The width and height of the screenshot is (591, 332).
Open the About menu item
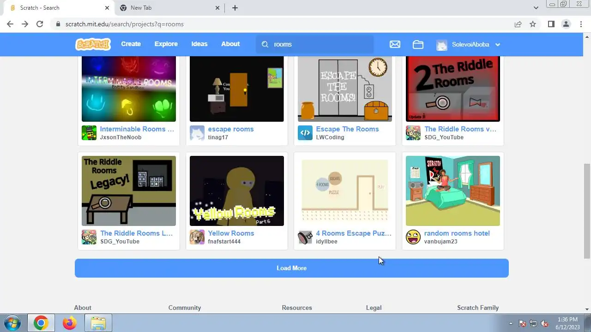[x=230, y=44]
